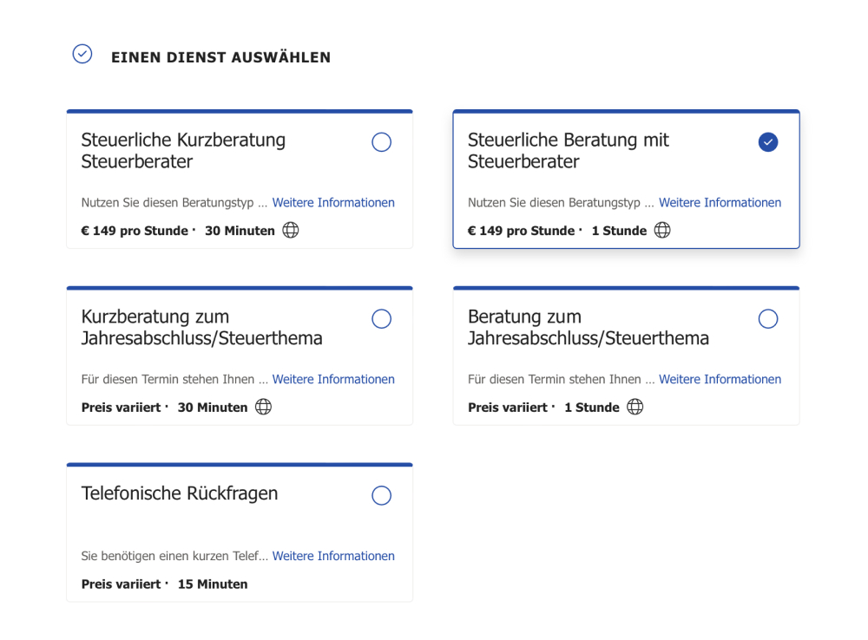Click the globe icon on Steuerliche Beratung mit Steuerberater
The width and height of the screenshot is (868, 640).
click(662, 230)
